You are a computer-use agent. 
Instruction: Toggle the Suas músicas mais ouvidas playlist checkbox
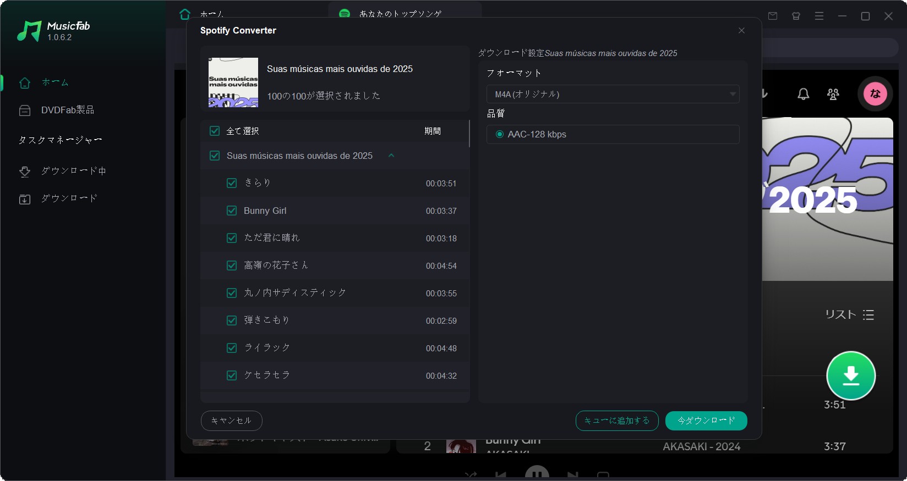[x=215, y=156]
